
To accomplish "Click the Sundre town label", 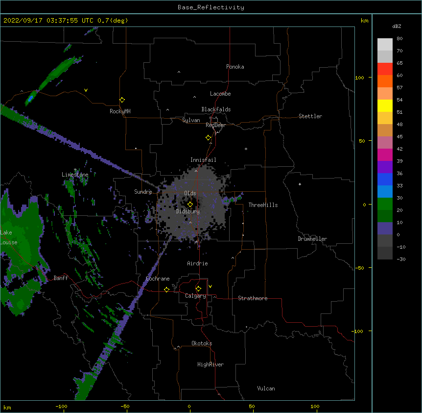I will (x=143, y=192).
